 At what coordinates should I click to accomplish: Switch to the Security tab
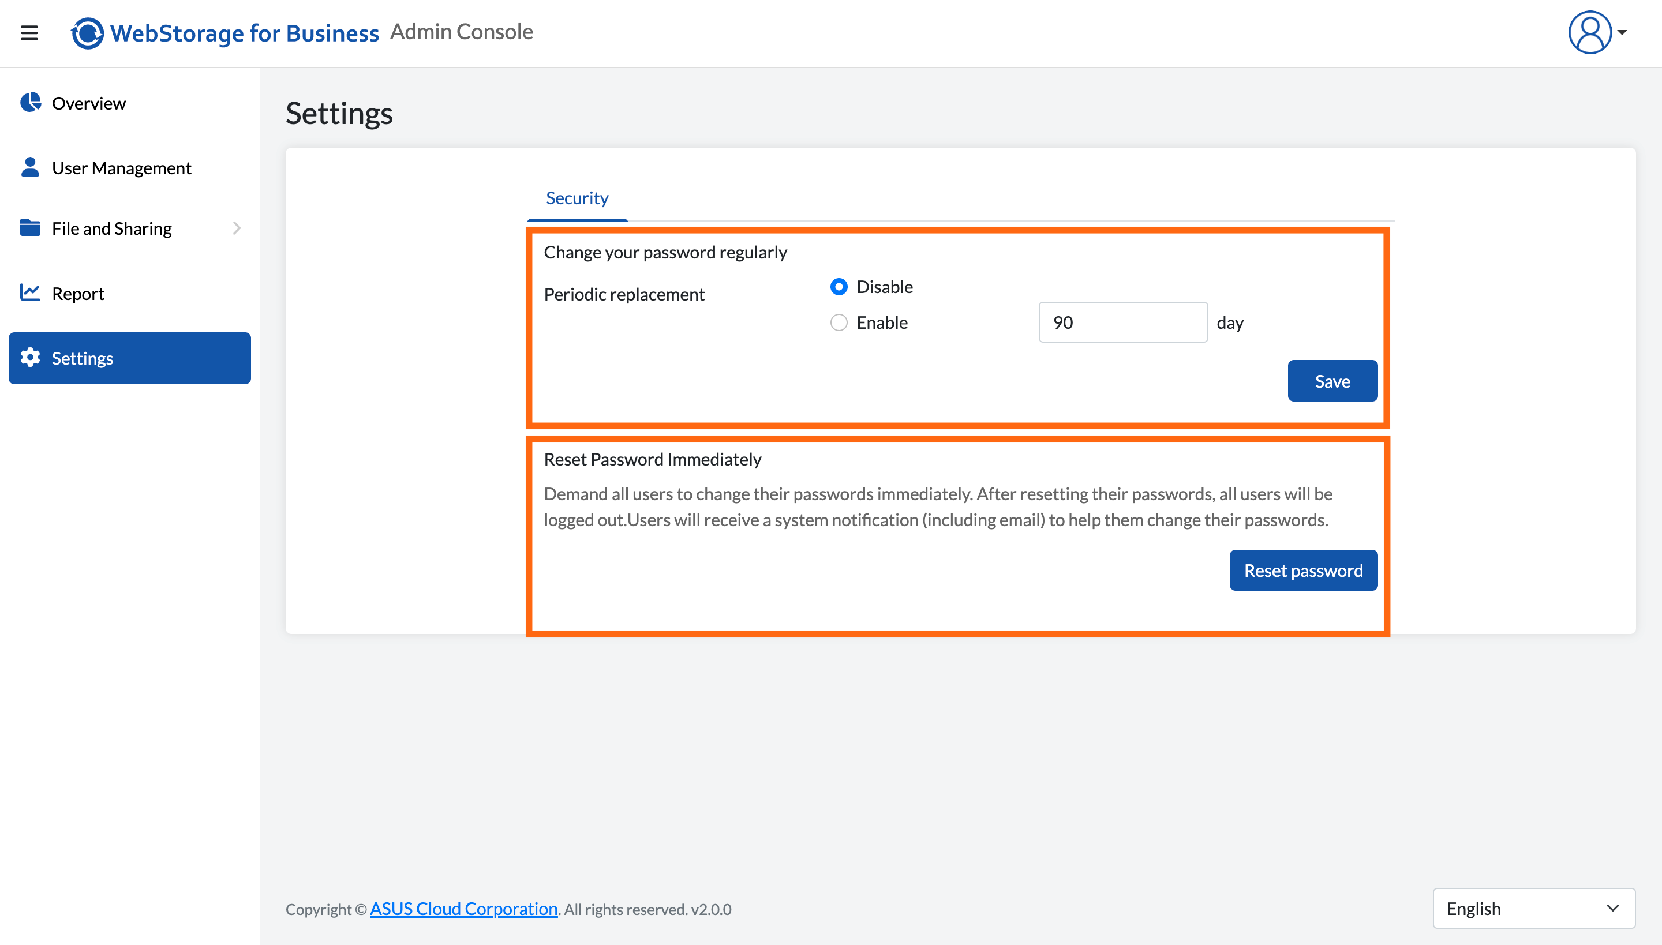click(x=577, y=198)
